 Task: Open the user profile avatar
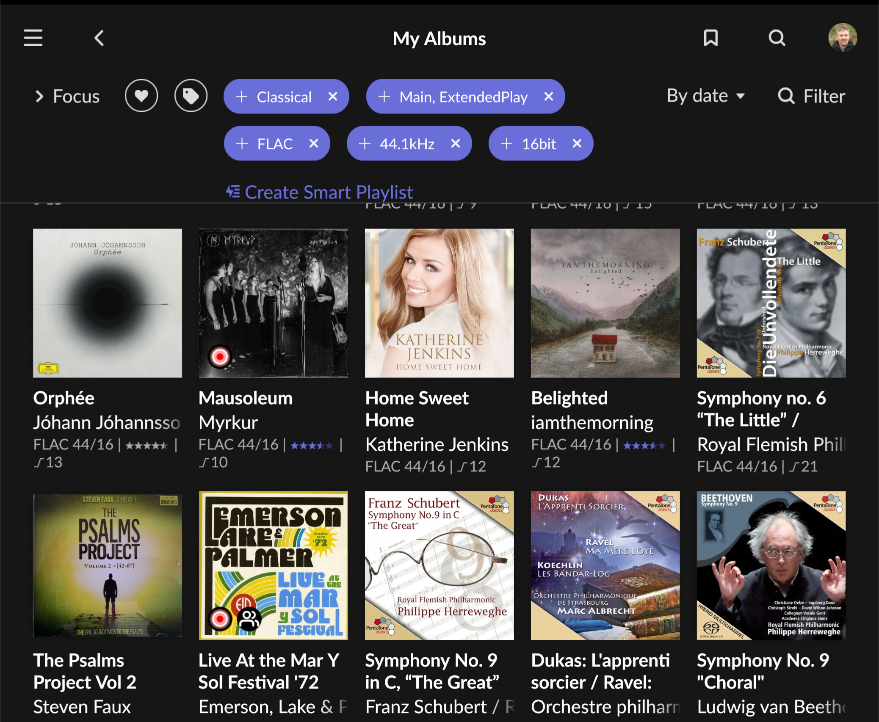pyautogui.click(x=843, y=37)
